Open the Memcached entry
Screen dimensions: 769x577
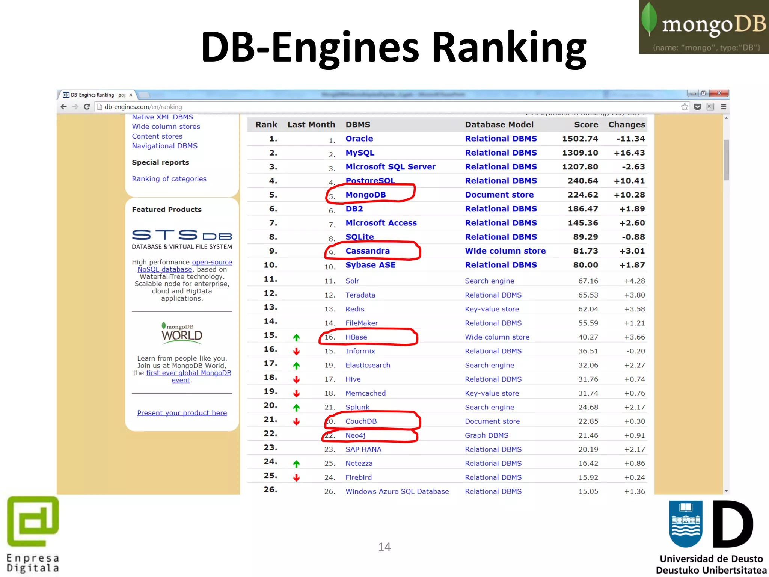point(365,393)
